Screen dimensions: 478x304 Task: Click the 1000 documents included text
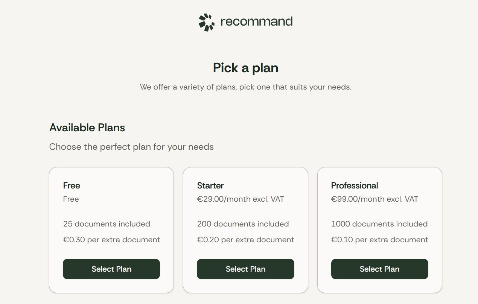click(x=379, y=224)
